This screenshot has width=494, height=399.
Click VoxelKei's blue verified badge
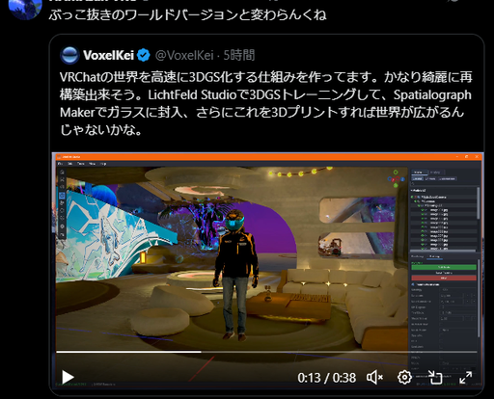click(144, 55)
